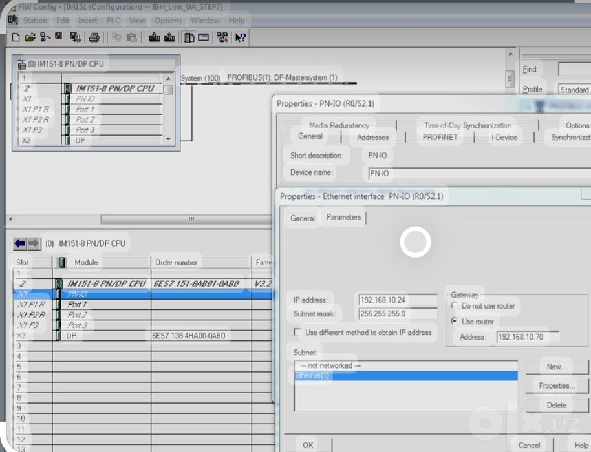Click OK in the Ethernet interface dialog
The width and height of the screenshot is (591, 452).
coord(308,446)
